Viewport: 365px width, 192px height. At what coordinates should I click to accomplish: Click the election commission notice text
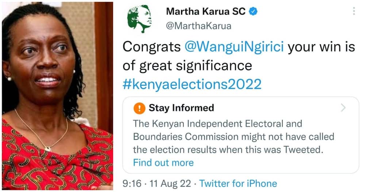pyautogui.click(x=234, y=137)
